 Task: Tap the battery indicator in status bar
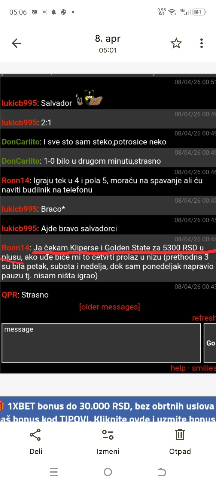(199, 12)
